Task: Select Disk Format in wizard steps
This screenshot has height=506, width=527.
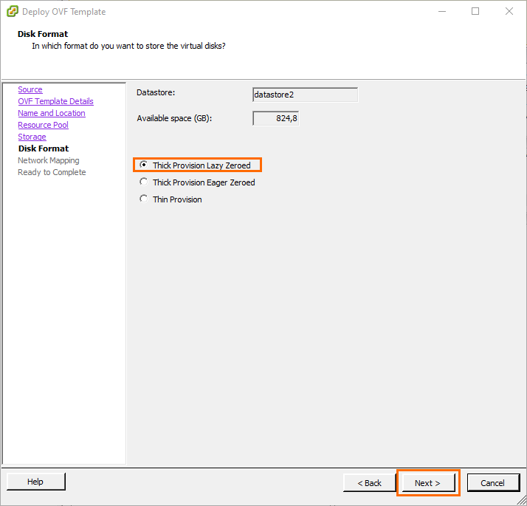Action: point(44,148)
